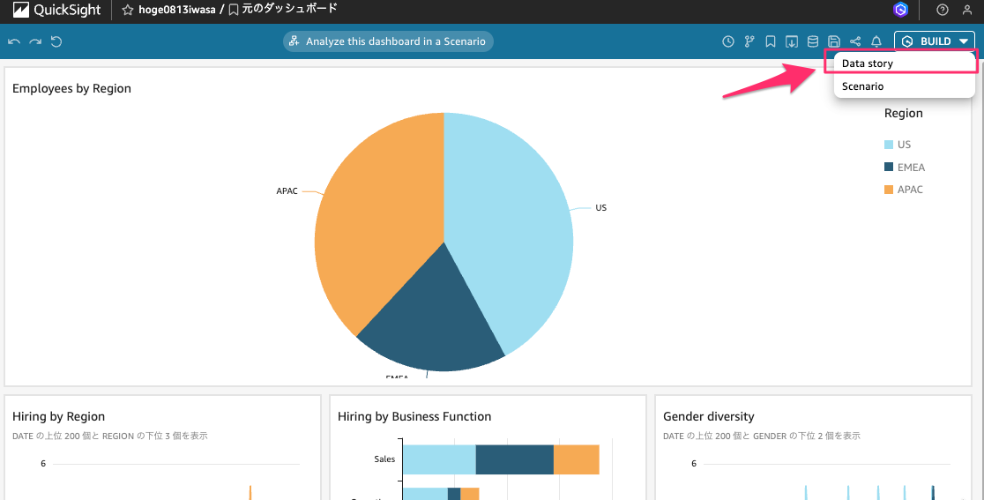
Task: Click subtitle DATE の上位 200 個と REGION
Action: pyautogui.click(x=110, y=436)
